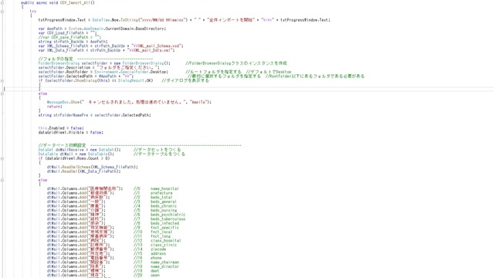Image resolution: width=494 pixels, height=278 pixels.
Task: Click the name_hospital comment
Action: (164, 188)
